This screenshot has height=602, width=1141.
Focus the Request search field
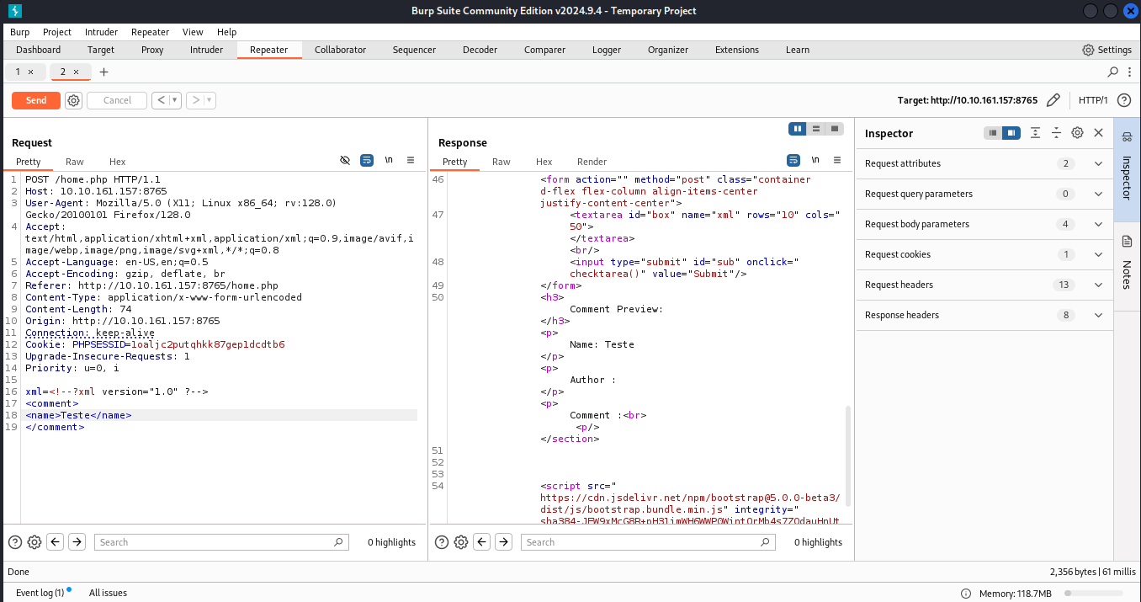(221, 542)
